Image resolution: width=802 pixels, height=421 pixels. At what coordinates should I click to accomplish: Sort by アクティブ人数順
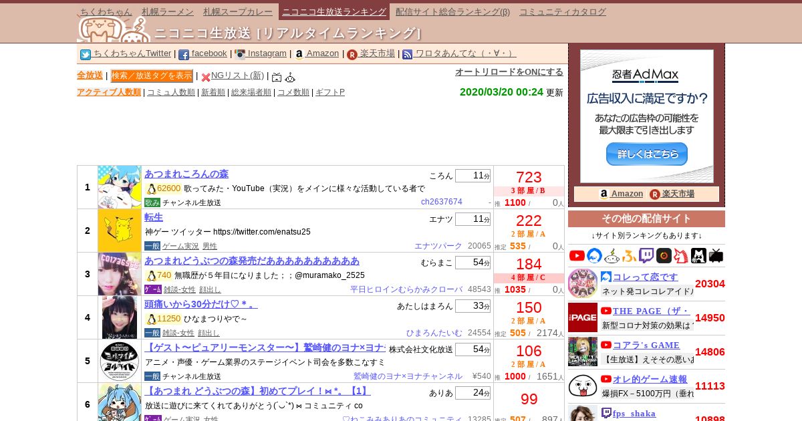[x=109, y=92]
